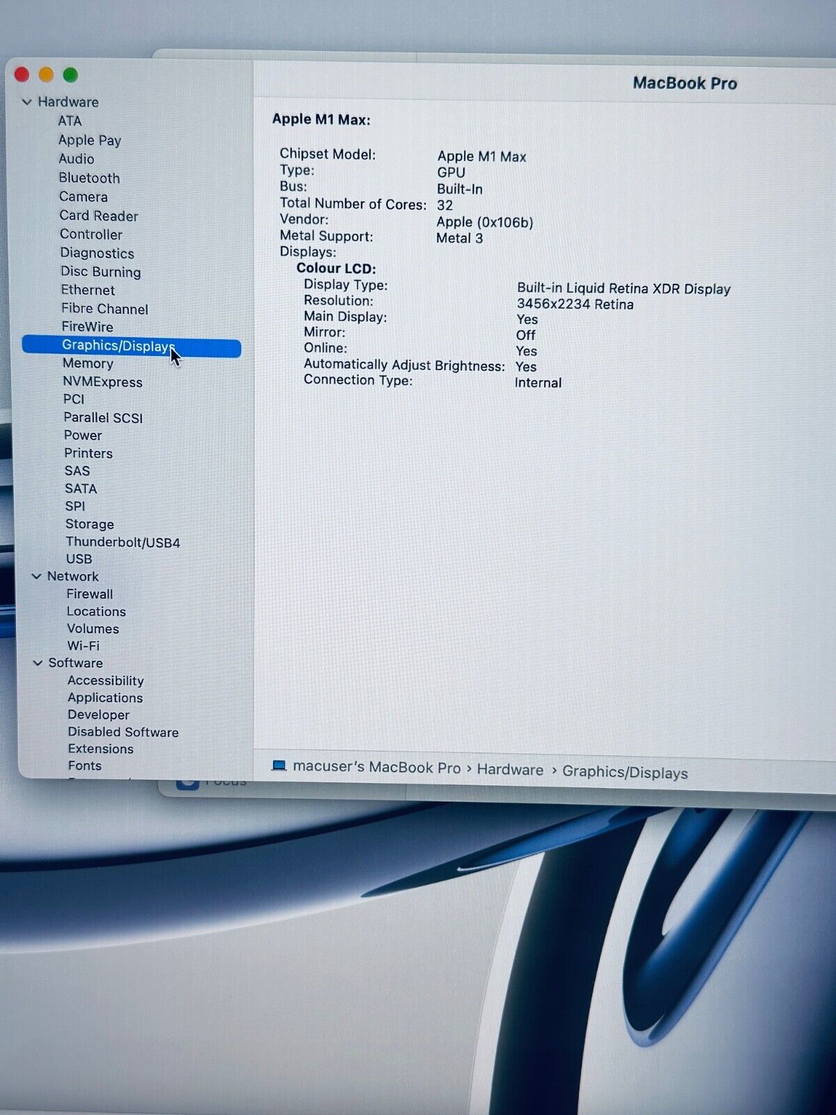Open PCI hardware details
The height and width of the screenshot is (1115, 836).
[x=74, y=399]
